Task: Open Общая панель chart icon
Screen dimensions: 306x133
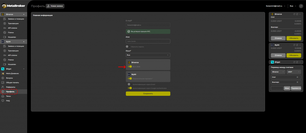Action: (3, 82)
